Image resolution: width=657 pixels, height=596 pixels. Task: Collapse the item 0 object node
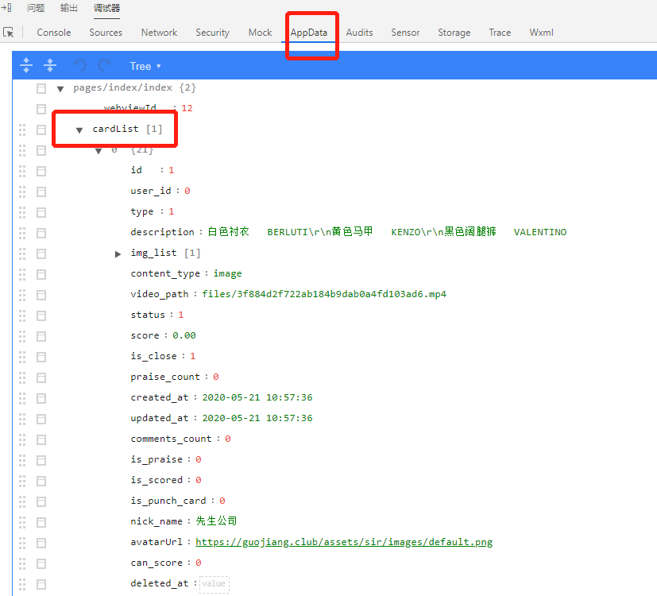coord(99,151)
